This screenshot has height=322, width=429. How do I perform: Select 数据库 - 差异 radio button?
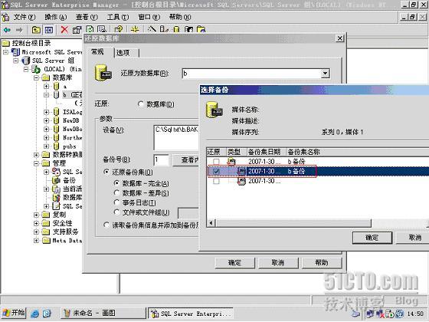tap(116, 193)
